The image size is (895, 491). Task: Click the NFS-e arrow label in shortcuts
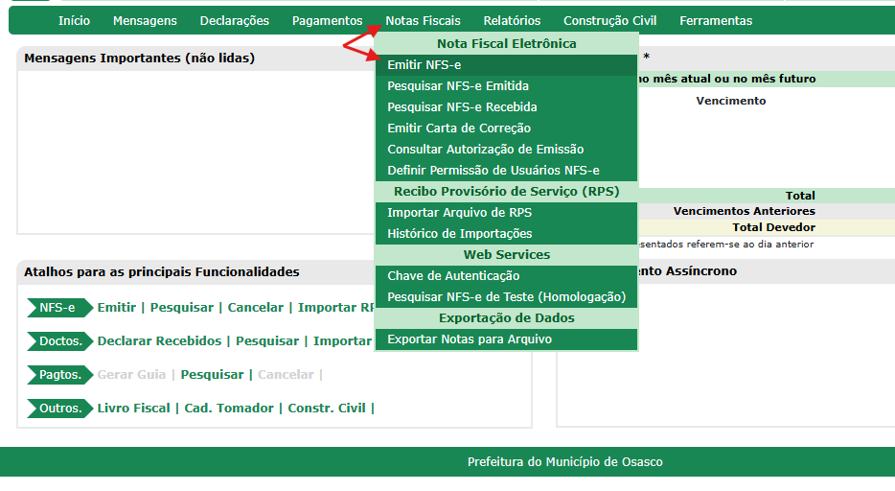pyautogui.click(x=57, y=308)
